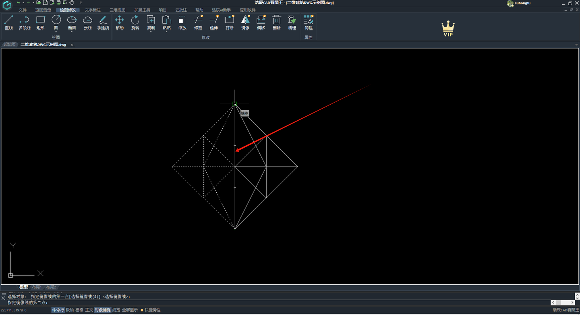Open the 文件 menu
The width and height of the screenshot is (580, 315).
23,10
